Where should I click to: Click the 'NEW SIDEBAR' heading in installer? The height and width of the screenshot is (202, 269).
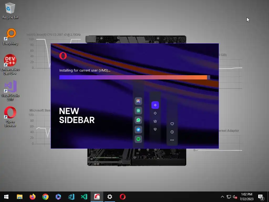point(77,115)
